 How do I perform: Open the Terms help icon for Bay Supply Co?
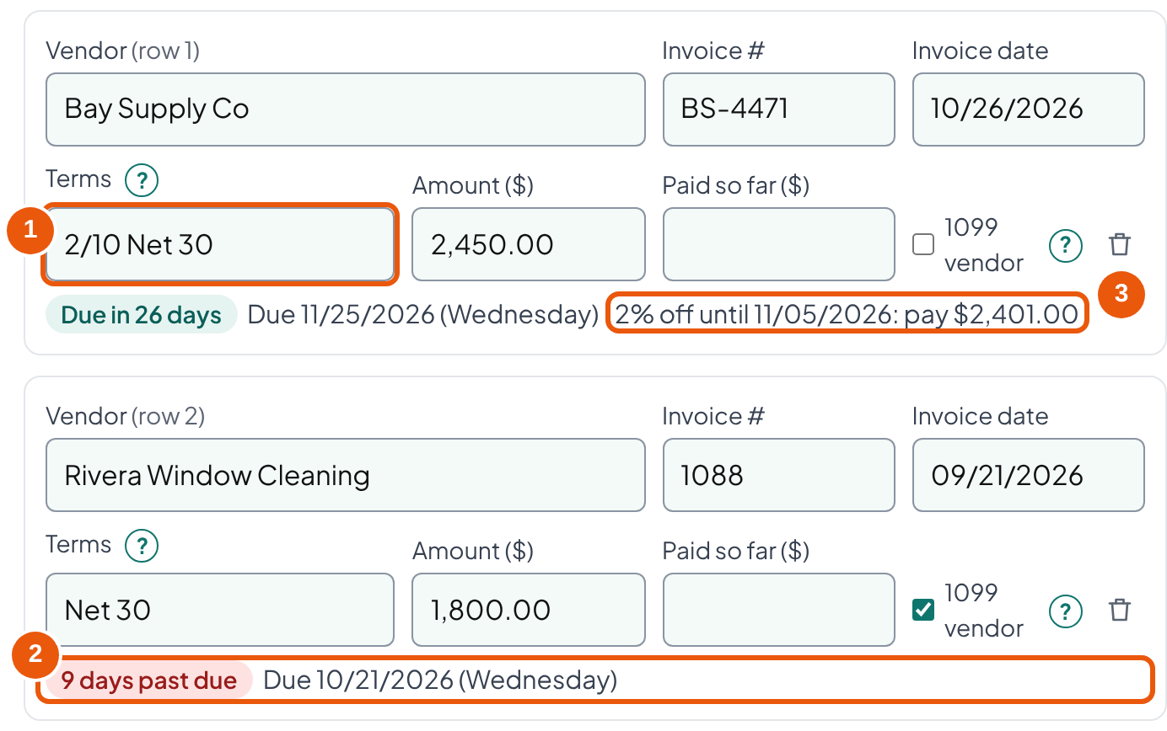click(142, 179)
